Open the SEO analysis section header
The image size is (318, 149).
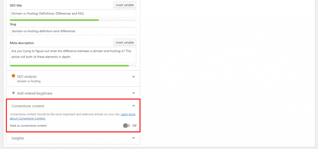point(73,79)
